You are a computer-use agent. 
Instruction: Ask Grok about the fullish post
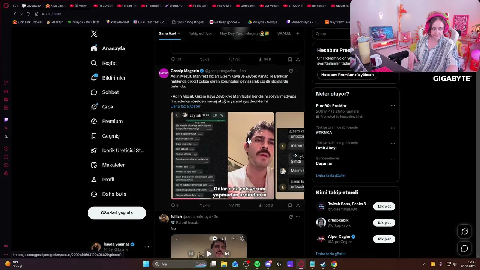coord(291,217)
